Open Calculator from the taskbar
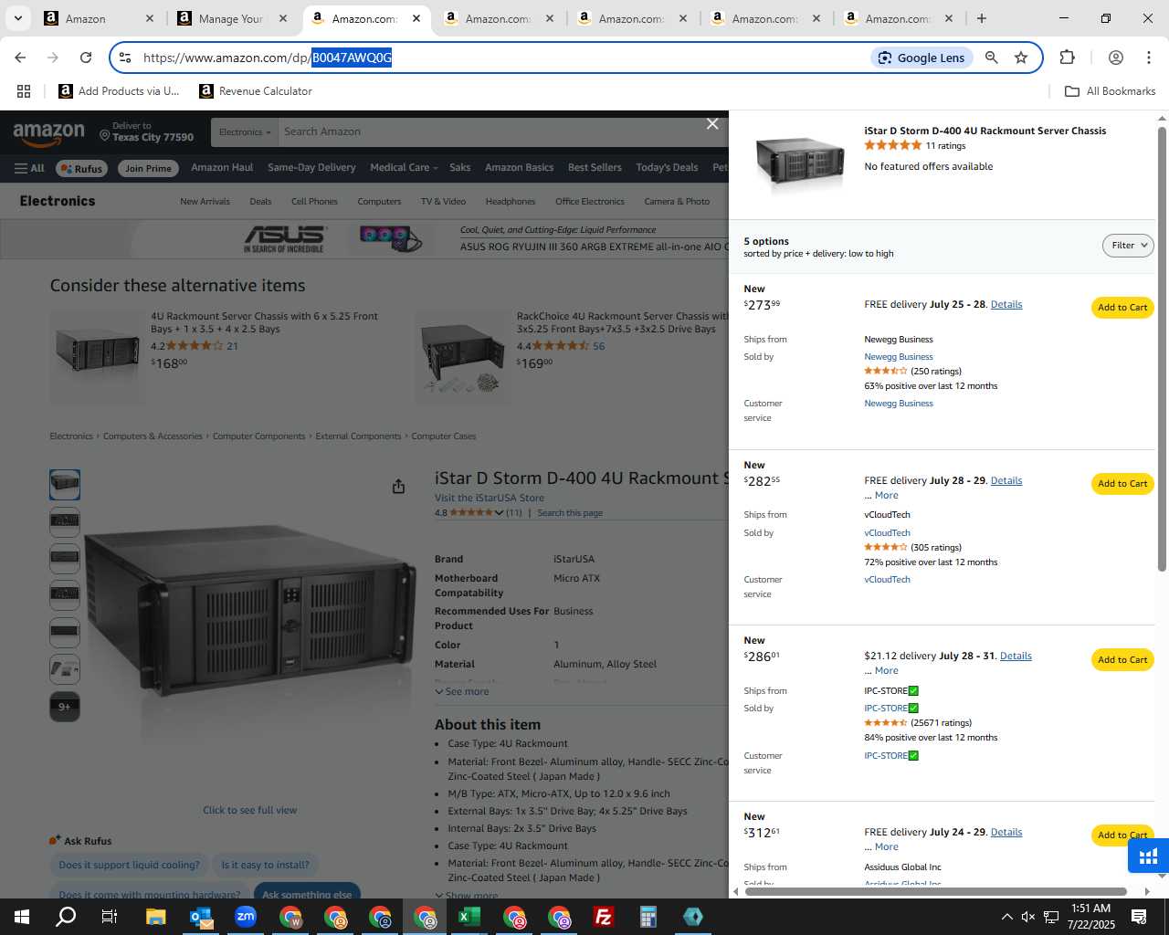 648,917
